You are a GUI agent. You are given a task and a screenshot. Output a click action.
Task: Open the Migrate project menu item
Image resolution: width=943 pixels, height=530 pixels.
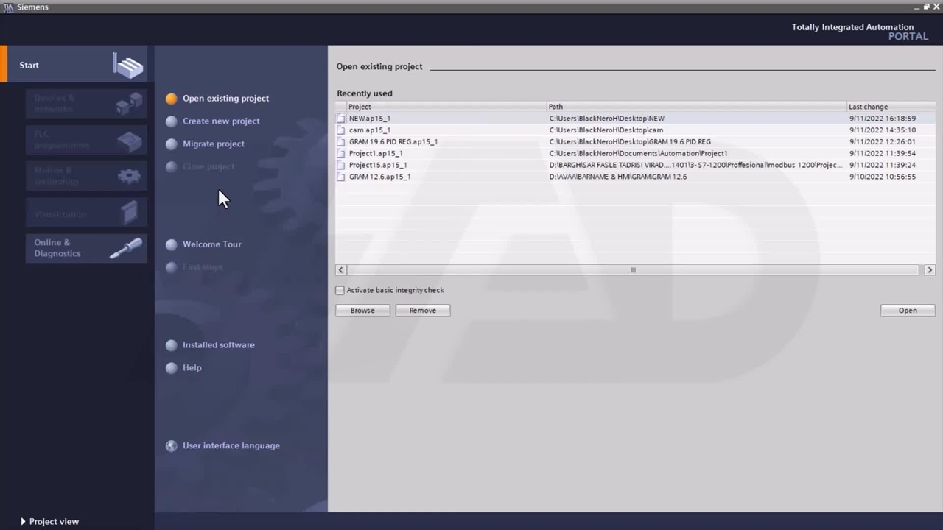[x=213, y=144]
